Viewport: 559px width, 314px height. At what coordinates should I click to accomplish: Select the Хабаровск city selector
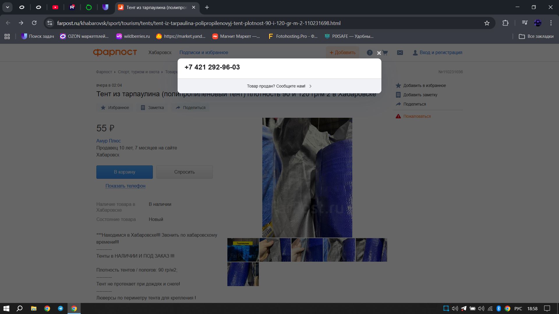click(160, 53)
